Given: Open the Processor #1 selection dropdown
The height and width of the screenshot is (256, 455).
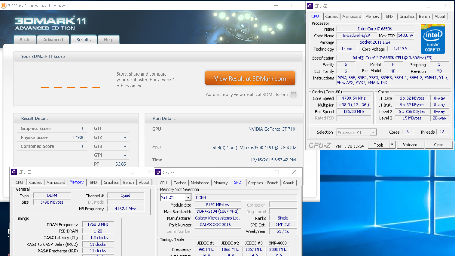Looking at the screenshot, I should (x=373, y=132).
